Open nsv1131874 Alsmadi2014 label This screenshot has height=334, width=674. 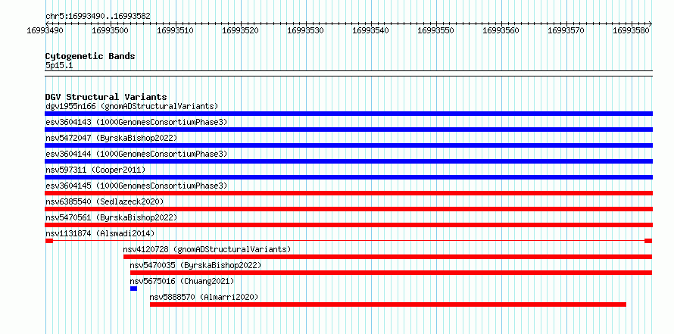coord(100,233)
